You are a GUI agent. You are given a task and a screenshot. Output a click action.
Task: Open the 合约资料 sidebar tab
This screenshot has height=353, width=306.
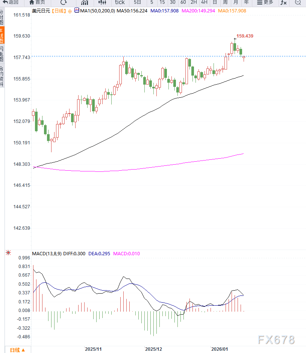tap(2, 76)
